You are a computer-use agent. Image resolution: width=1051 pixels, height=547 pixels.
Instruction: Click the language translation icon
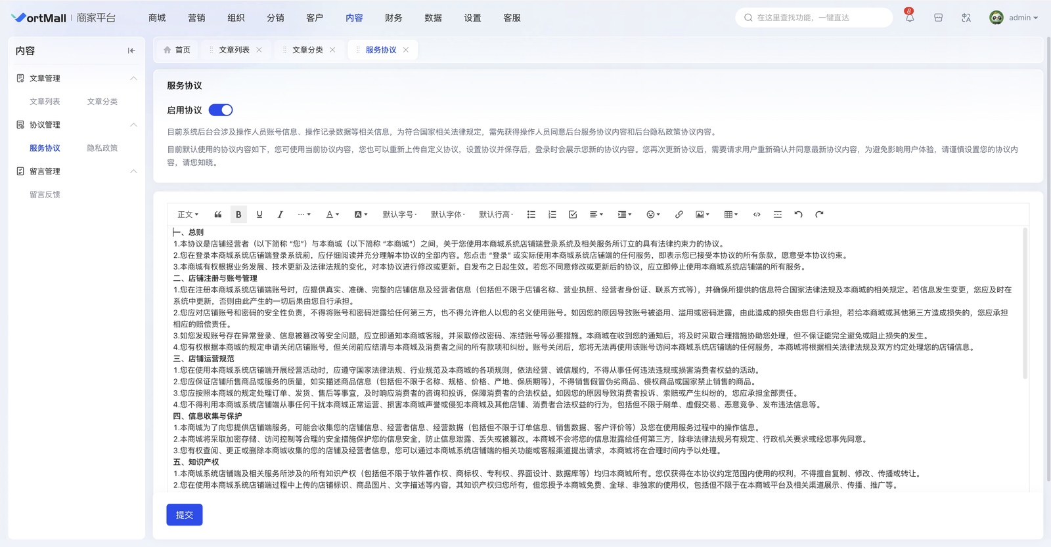point(966,18)
